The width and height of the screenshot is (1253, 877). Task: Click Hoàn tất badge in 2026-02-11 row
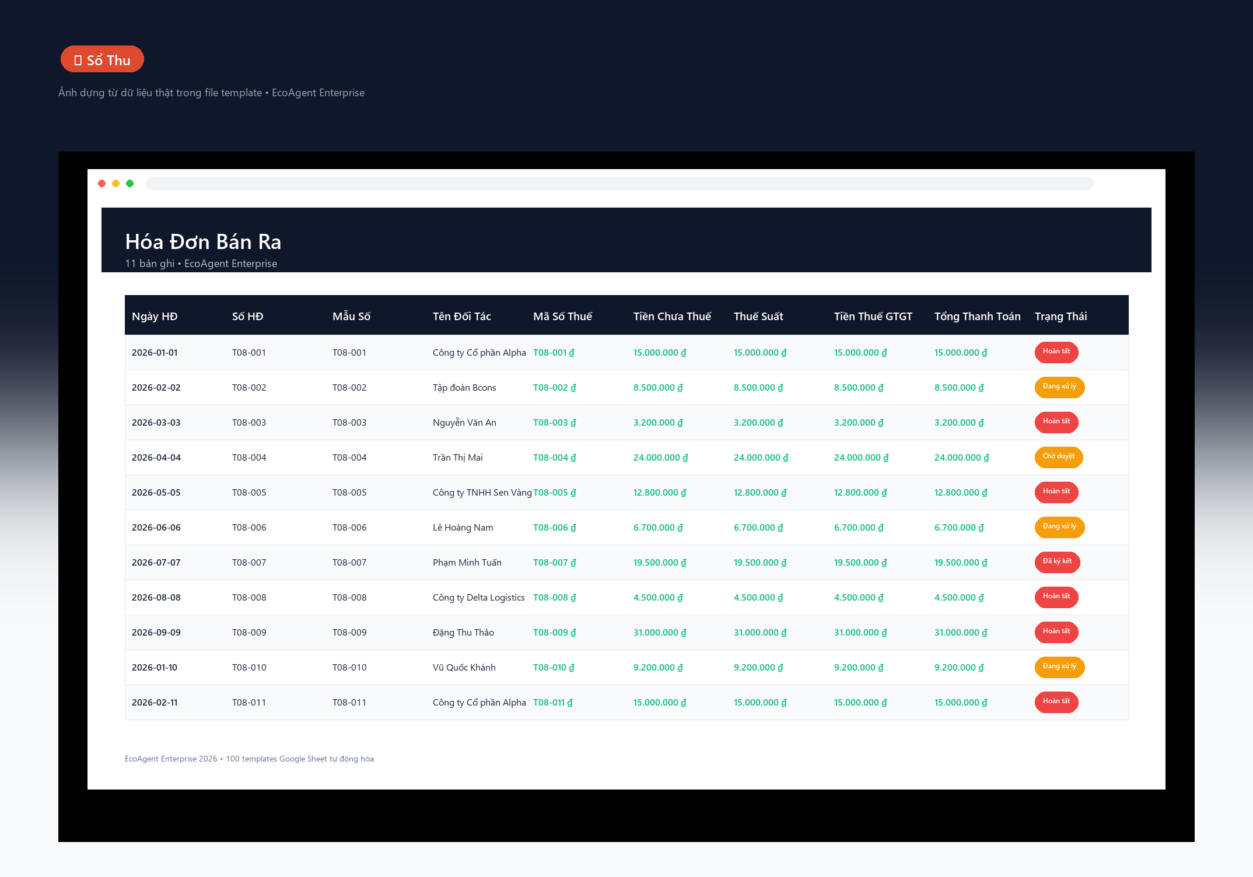tap(1056, 701)
